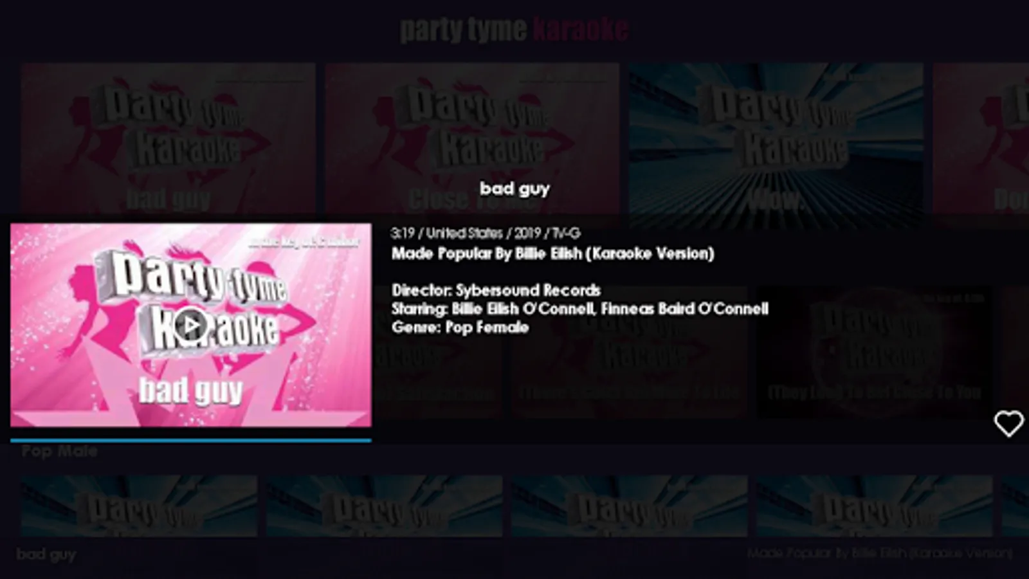Viewport: 1029px width, 579px height.
Task: Click the white bad guy title above details panel
Action: click(514, 189)
